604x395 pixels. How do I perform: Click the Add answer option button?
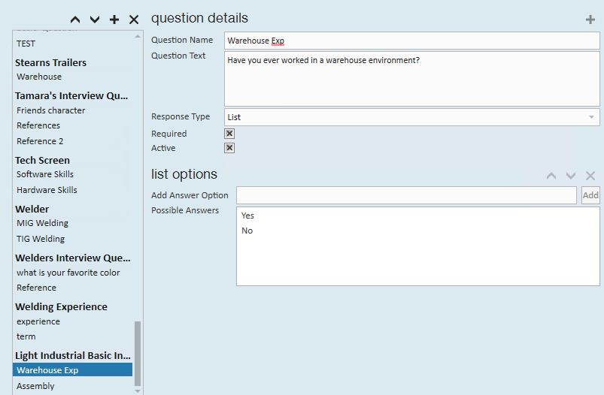[x=590, y=195]
